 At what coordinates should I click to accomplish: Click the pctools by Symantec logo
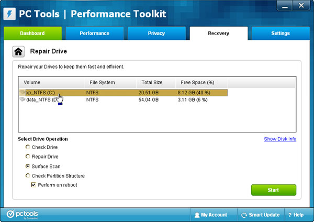(23, 214)
